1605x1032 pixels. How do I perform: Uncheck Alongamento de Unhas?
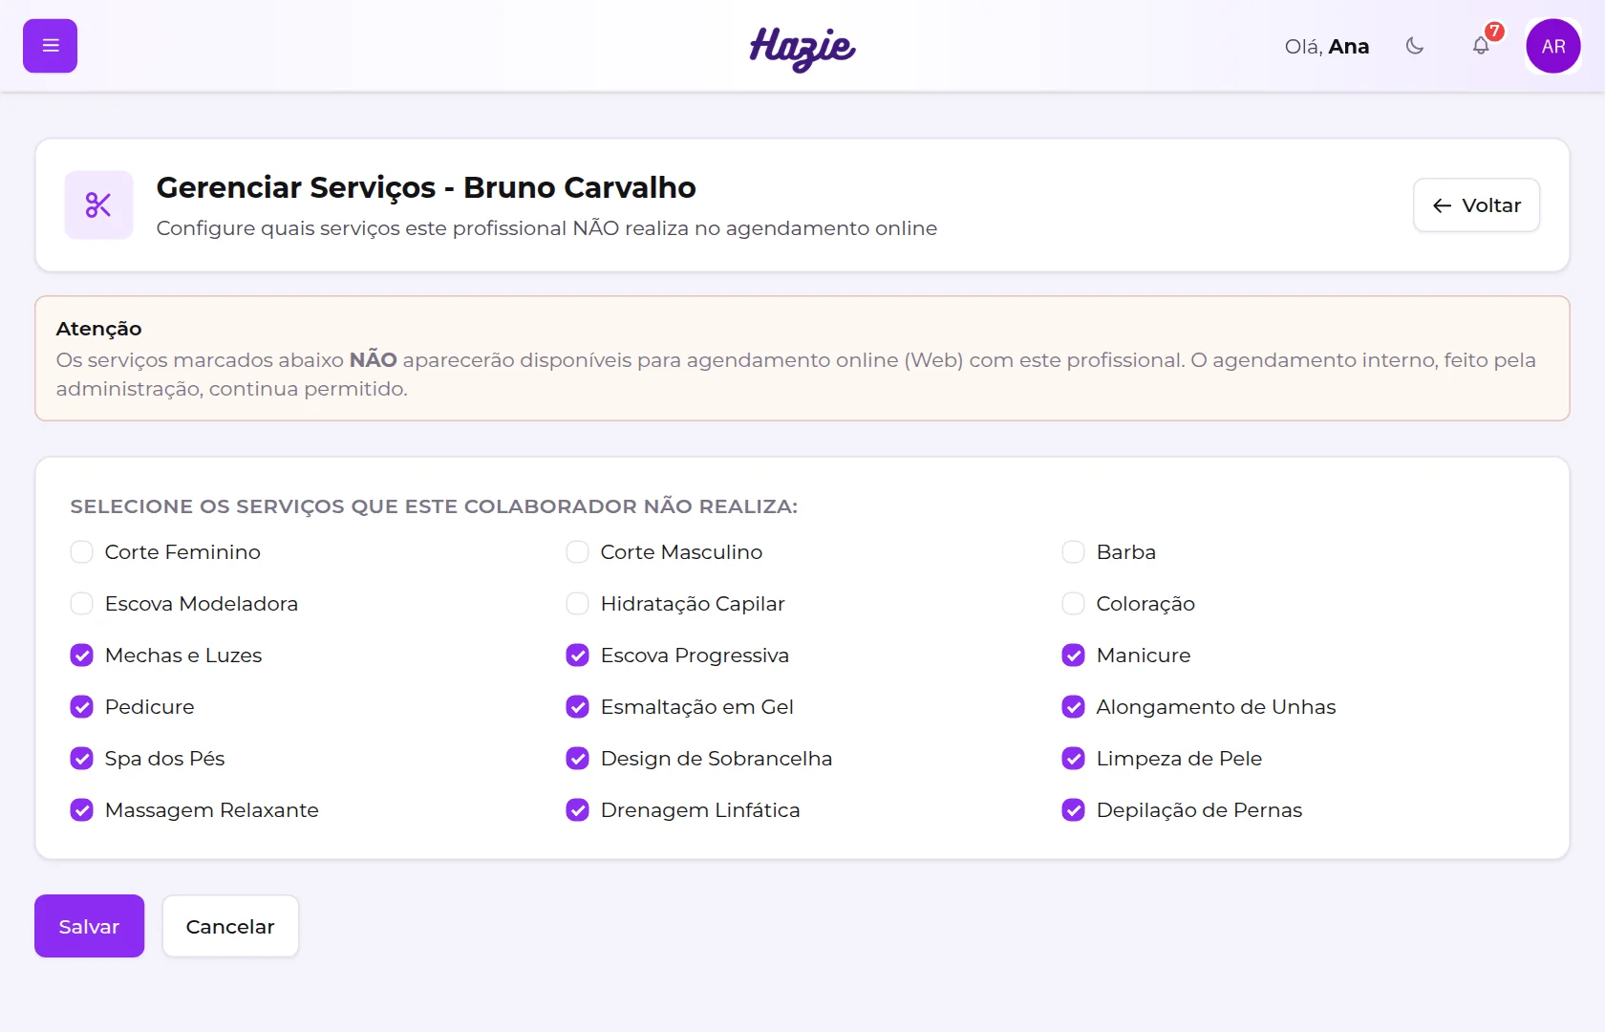(x=1074, y=707)
